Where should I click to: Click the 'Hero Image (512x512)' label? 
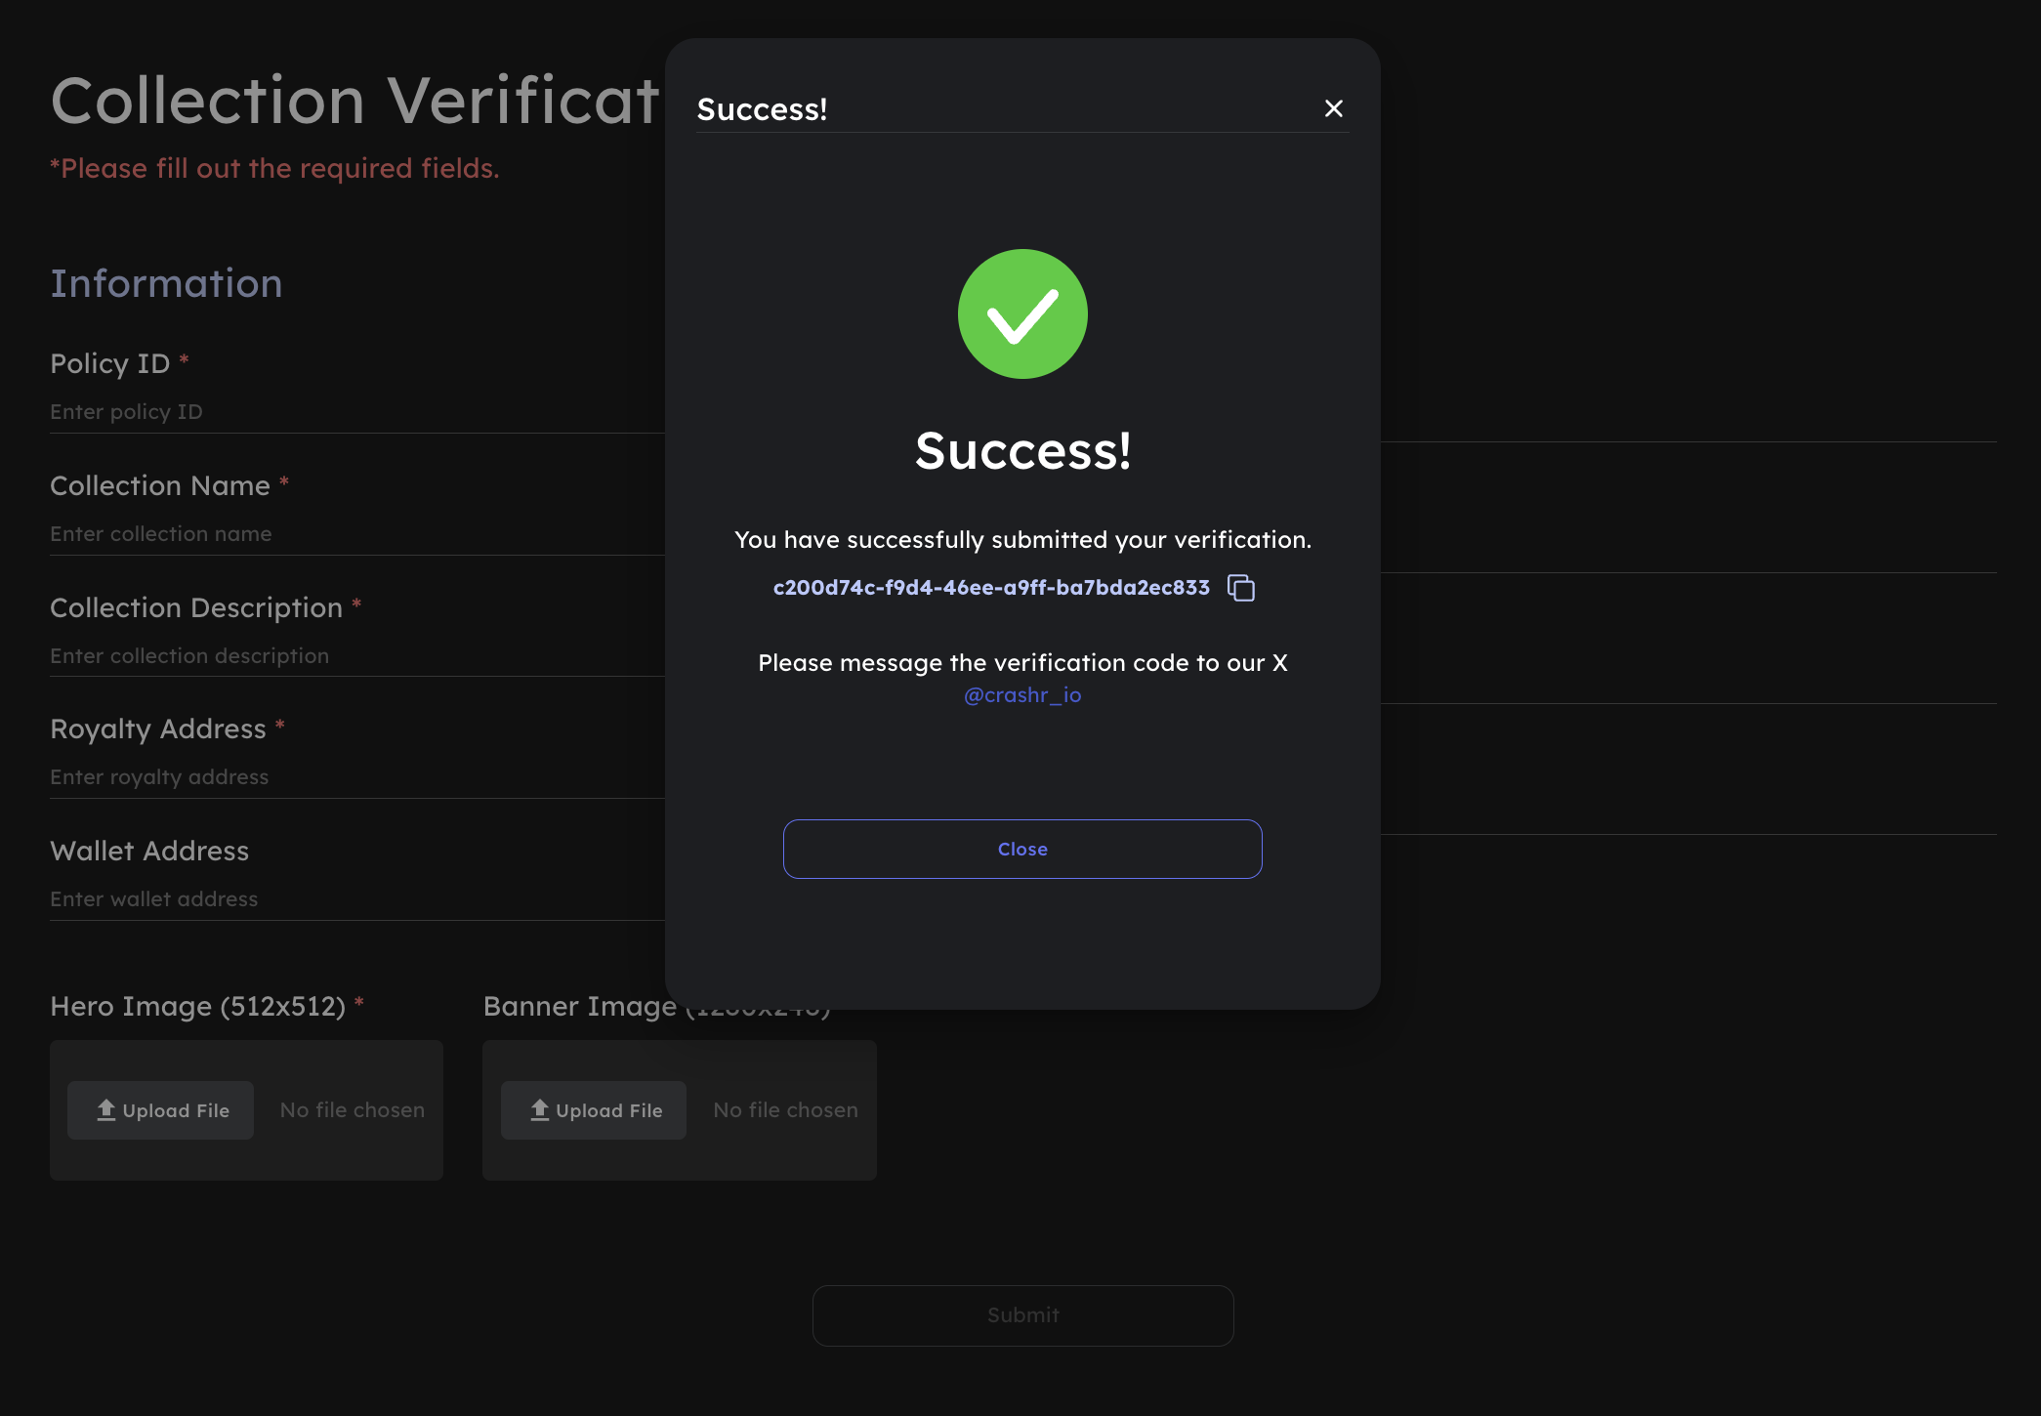point(197,1006)
